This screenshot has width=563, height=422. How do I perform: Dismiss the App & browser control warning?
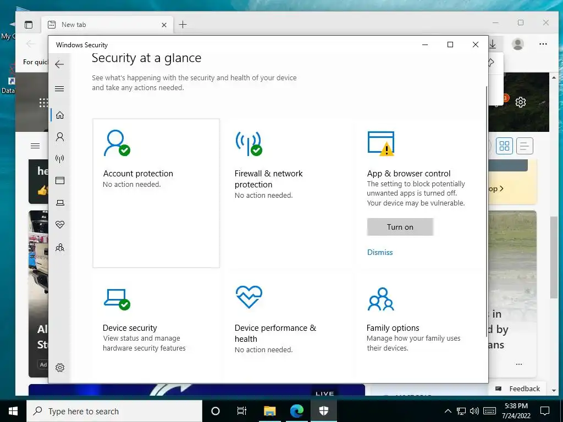coord(380,252)
